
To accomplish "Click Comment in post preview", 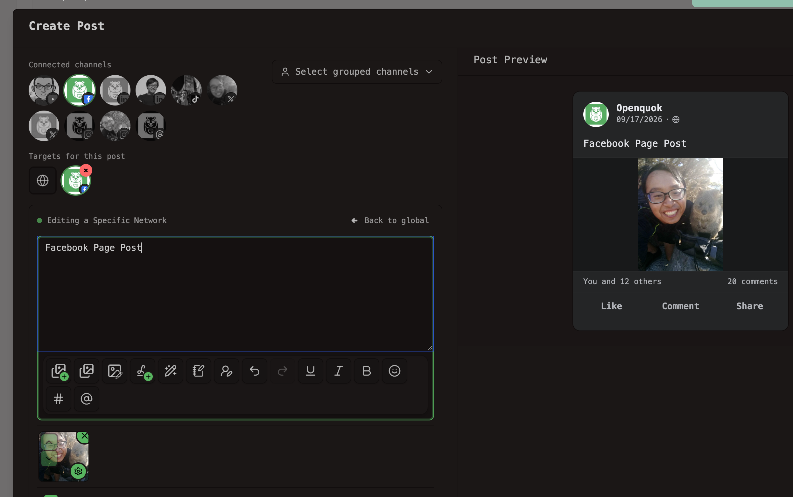I will [x=680, y=306].
